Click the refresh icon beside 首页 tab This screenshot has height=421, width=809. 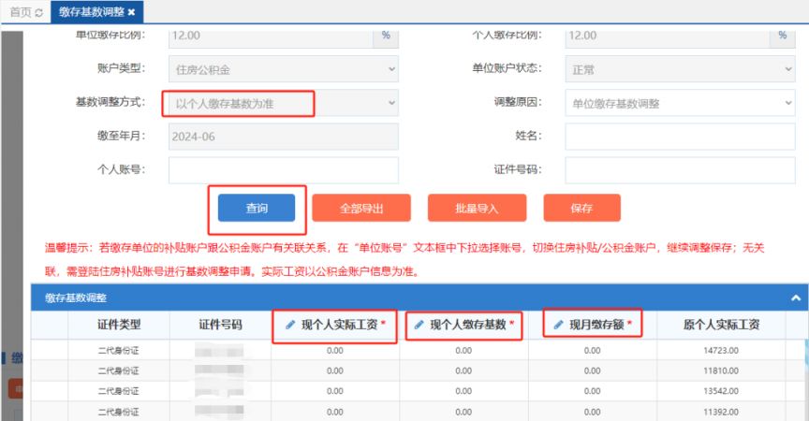(38, 12)
